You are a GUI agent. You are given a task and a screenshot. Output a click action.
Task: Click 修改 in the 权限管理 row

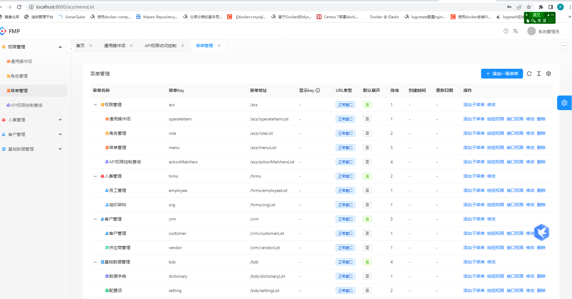click(491, 105)
